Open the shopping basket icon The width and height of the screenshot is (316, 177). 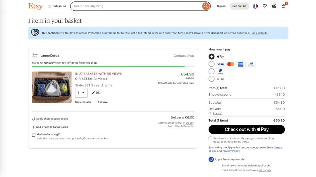tap(284, 6)
